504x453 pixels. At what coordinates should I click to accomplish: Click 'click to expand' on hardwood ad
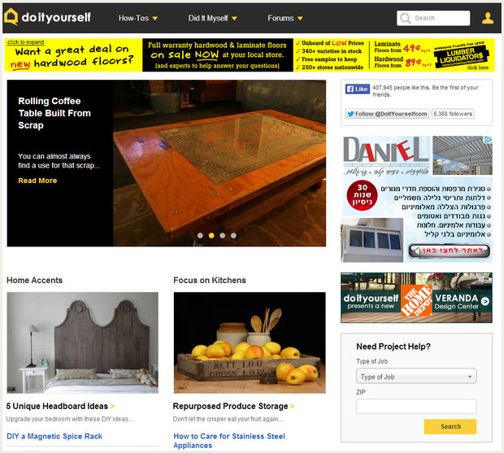25,41
